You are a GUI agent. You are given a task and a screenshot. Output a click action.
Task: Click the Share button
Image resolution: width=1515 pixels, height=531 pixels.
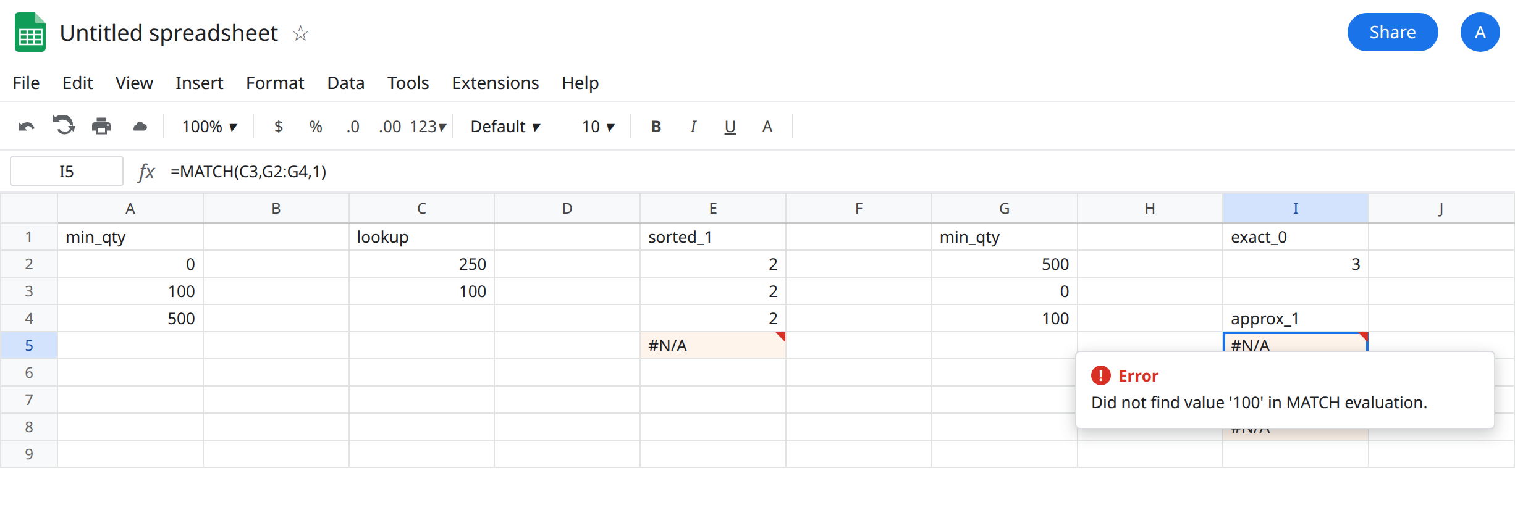[x=1393, y=32]
